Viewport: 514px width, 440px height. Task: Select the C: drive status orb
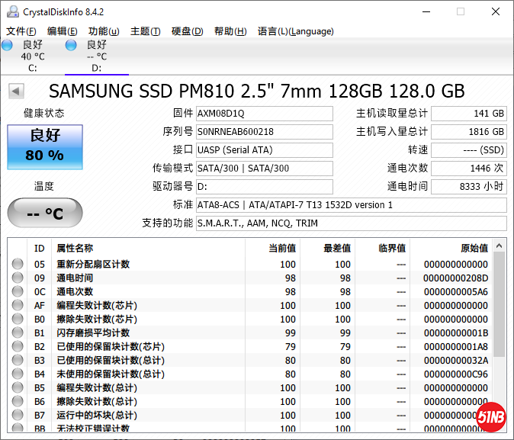coord(8,46)
